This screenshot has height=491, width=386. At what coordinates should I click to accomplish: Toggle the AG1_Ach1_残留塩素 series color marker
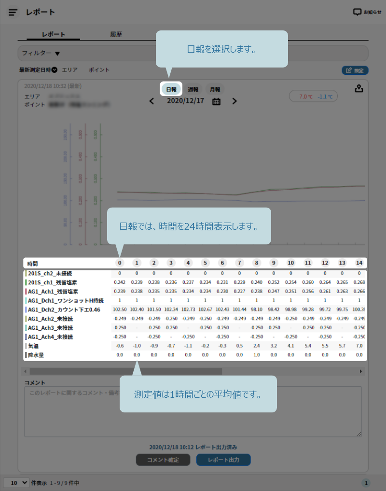click(x=26, y=292)
